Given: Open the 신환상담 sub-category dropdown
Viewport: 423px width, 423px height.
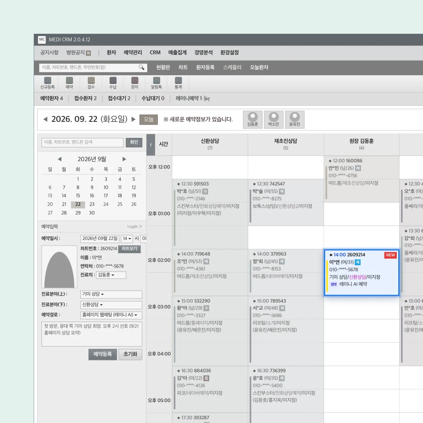Looking at the screenshot, I should point(111,305).
